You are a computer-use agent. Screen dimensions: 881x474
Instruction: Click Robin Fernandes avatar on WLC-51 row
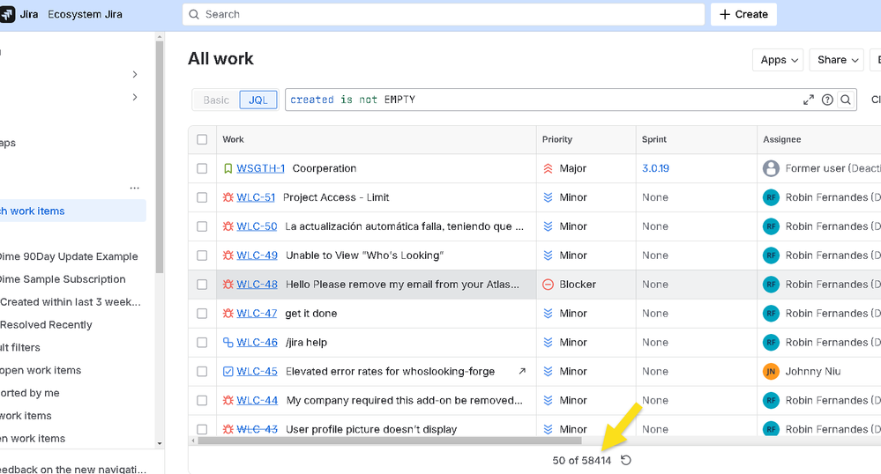(x=771, y=197)
